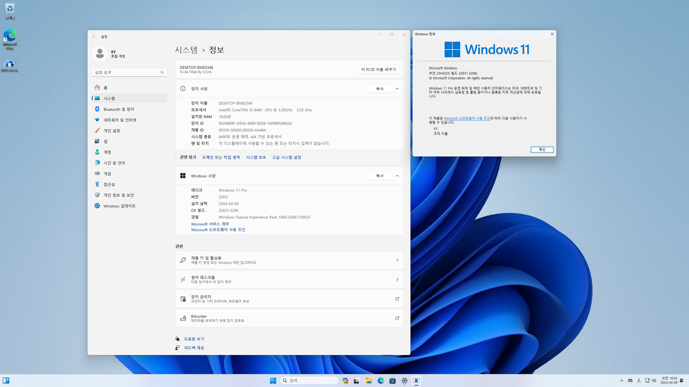Copy the 장치 사양 details

379,89
